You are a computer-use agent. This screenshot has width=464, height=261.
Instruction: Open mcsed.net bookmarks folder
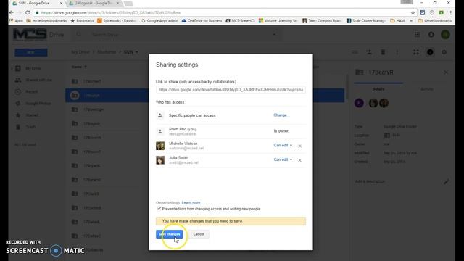pos(46,21)
